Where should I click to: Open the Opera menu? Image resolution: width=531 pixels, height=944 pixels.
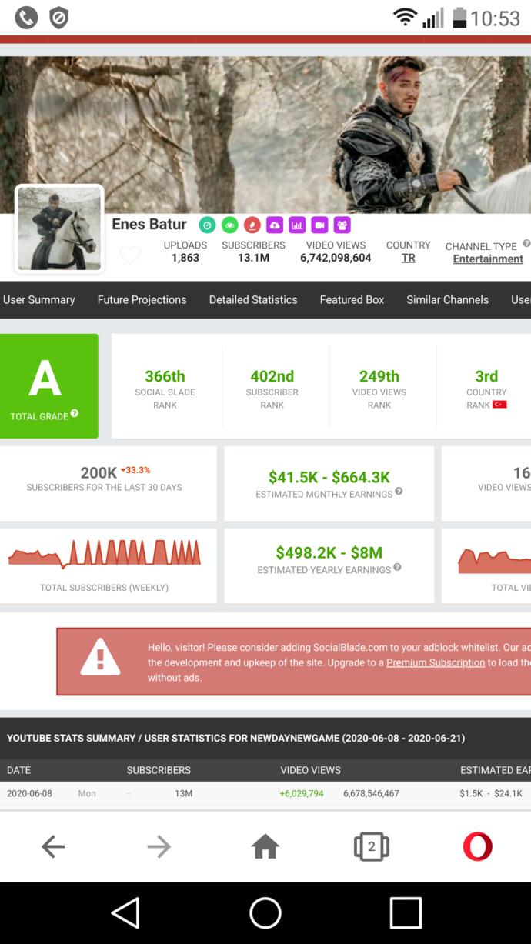[478, 847]
